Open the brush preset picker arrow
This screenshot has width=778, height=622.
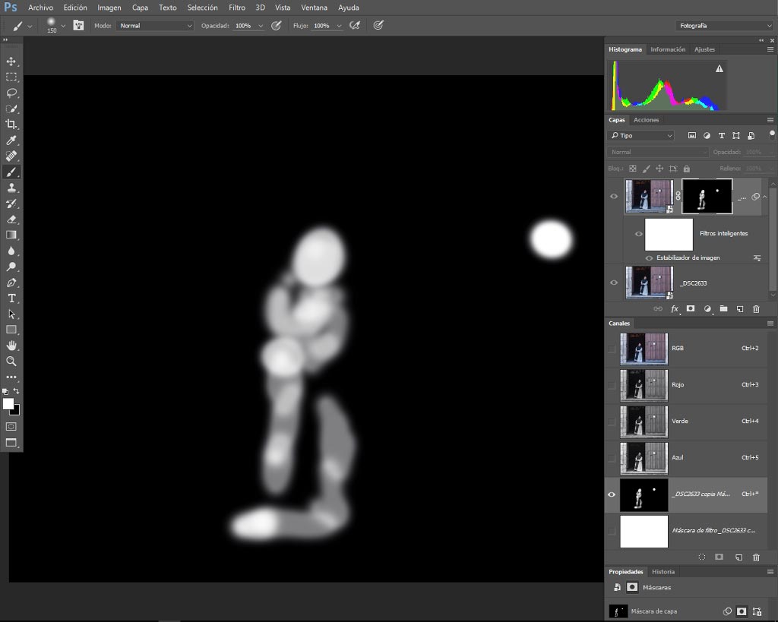pyautogui.click(x=63, y=26)
